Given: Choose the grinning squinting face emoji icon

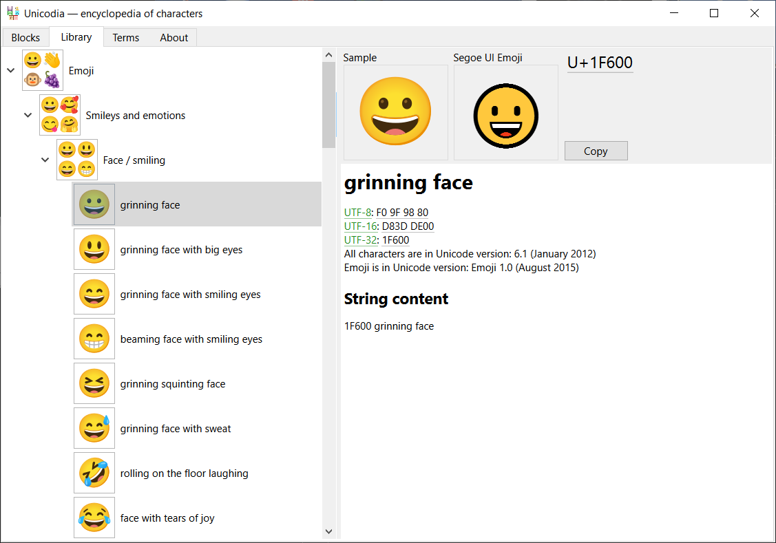Looking at the screenshot, I should [94, 384].
